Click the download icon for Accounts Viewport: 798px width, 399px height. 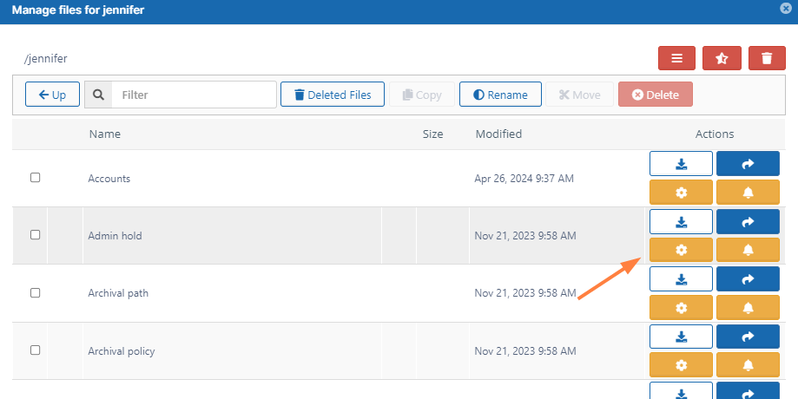(x=681, y=164)
